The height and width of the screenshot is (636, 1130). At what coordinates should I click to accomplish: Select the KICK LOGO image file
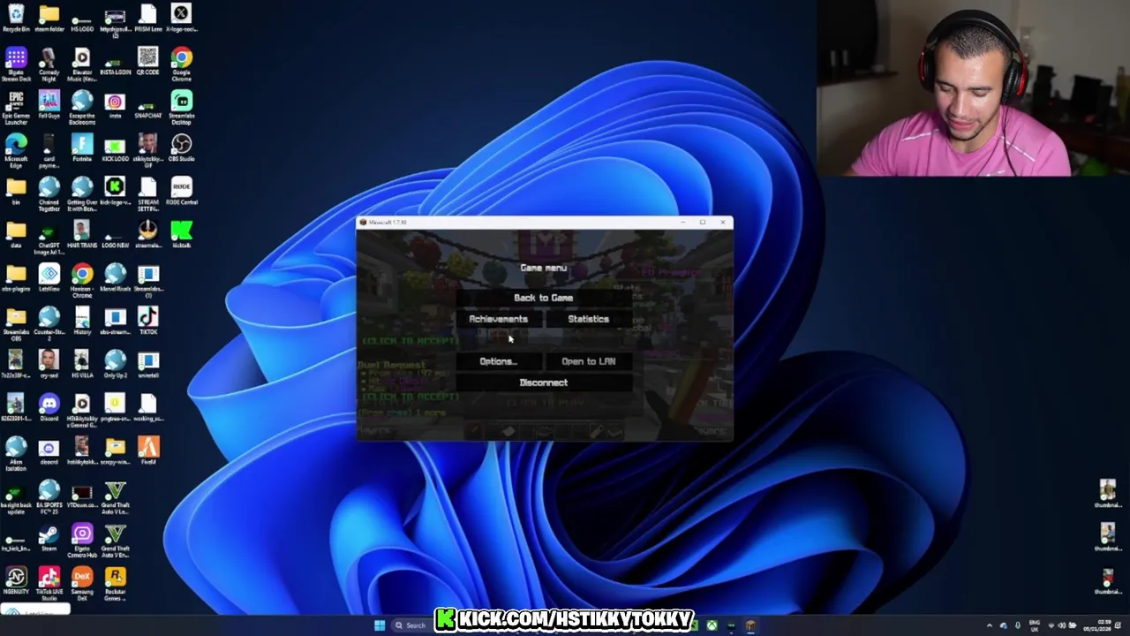(115, 148)
